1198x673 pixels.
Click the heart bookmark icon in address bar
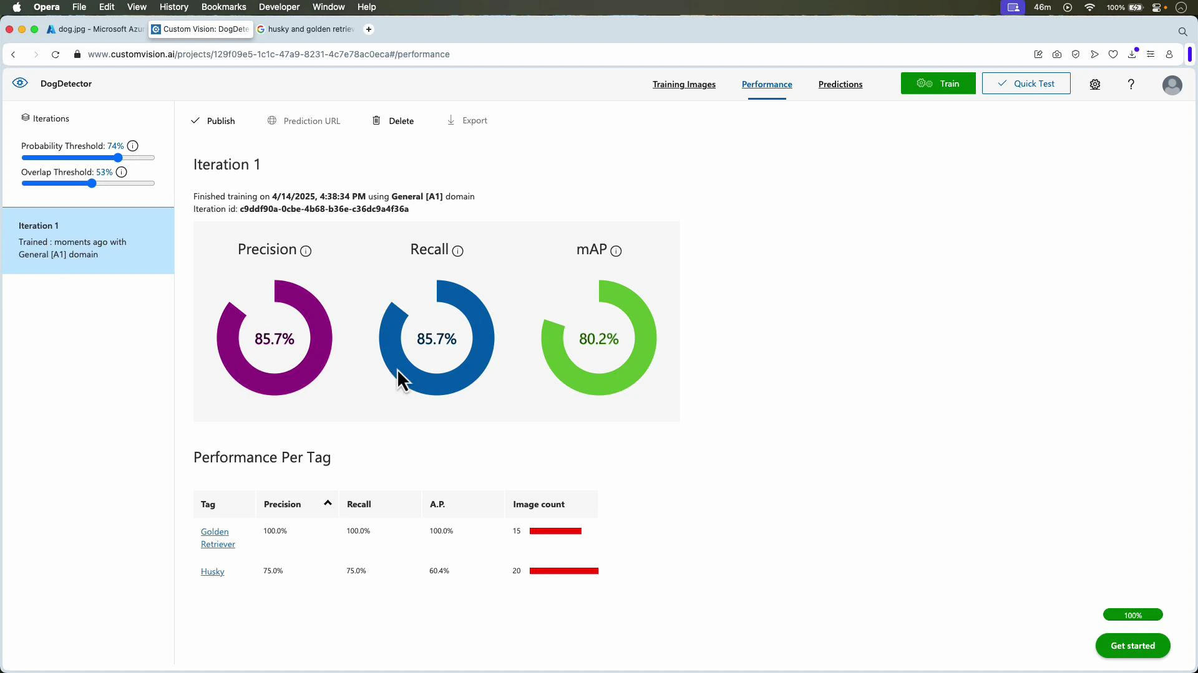tap(1113, 54)
